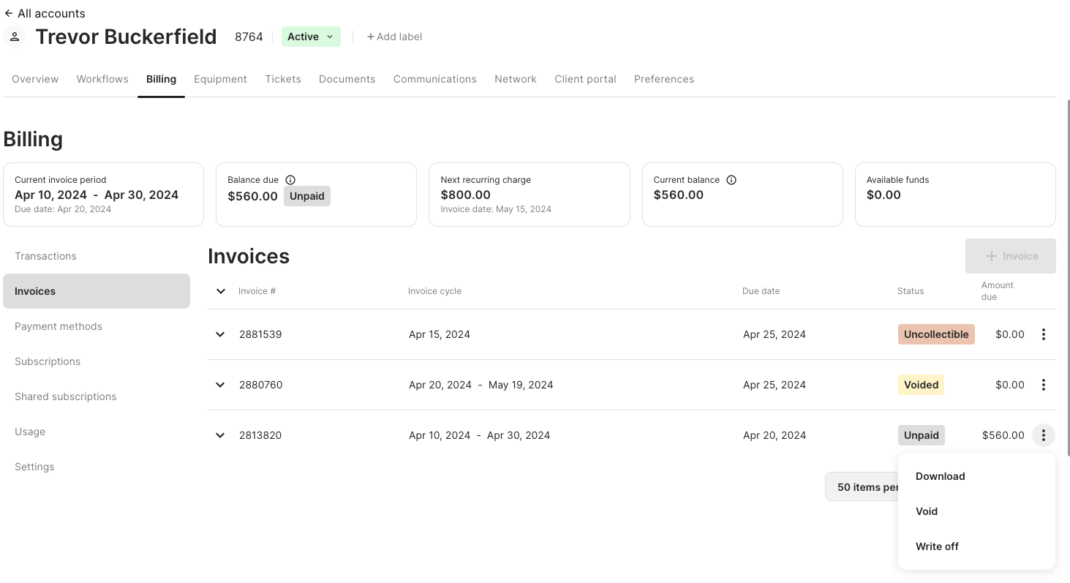Expand invoice 2880760 row details
Screen dimensions: 1070x583
pyautogui.click(x=220, y=385)
